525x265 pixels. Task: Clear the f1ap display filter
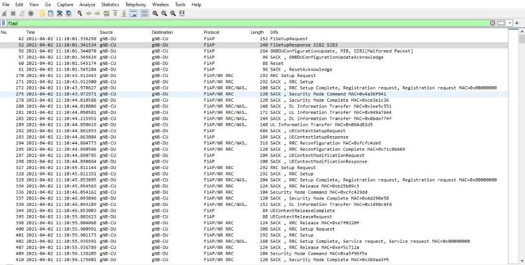492,23
